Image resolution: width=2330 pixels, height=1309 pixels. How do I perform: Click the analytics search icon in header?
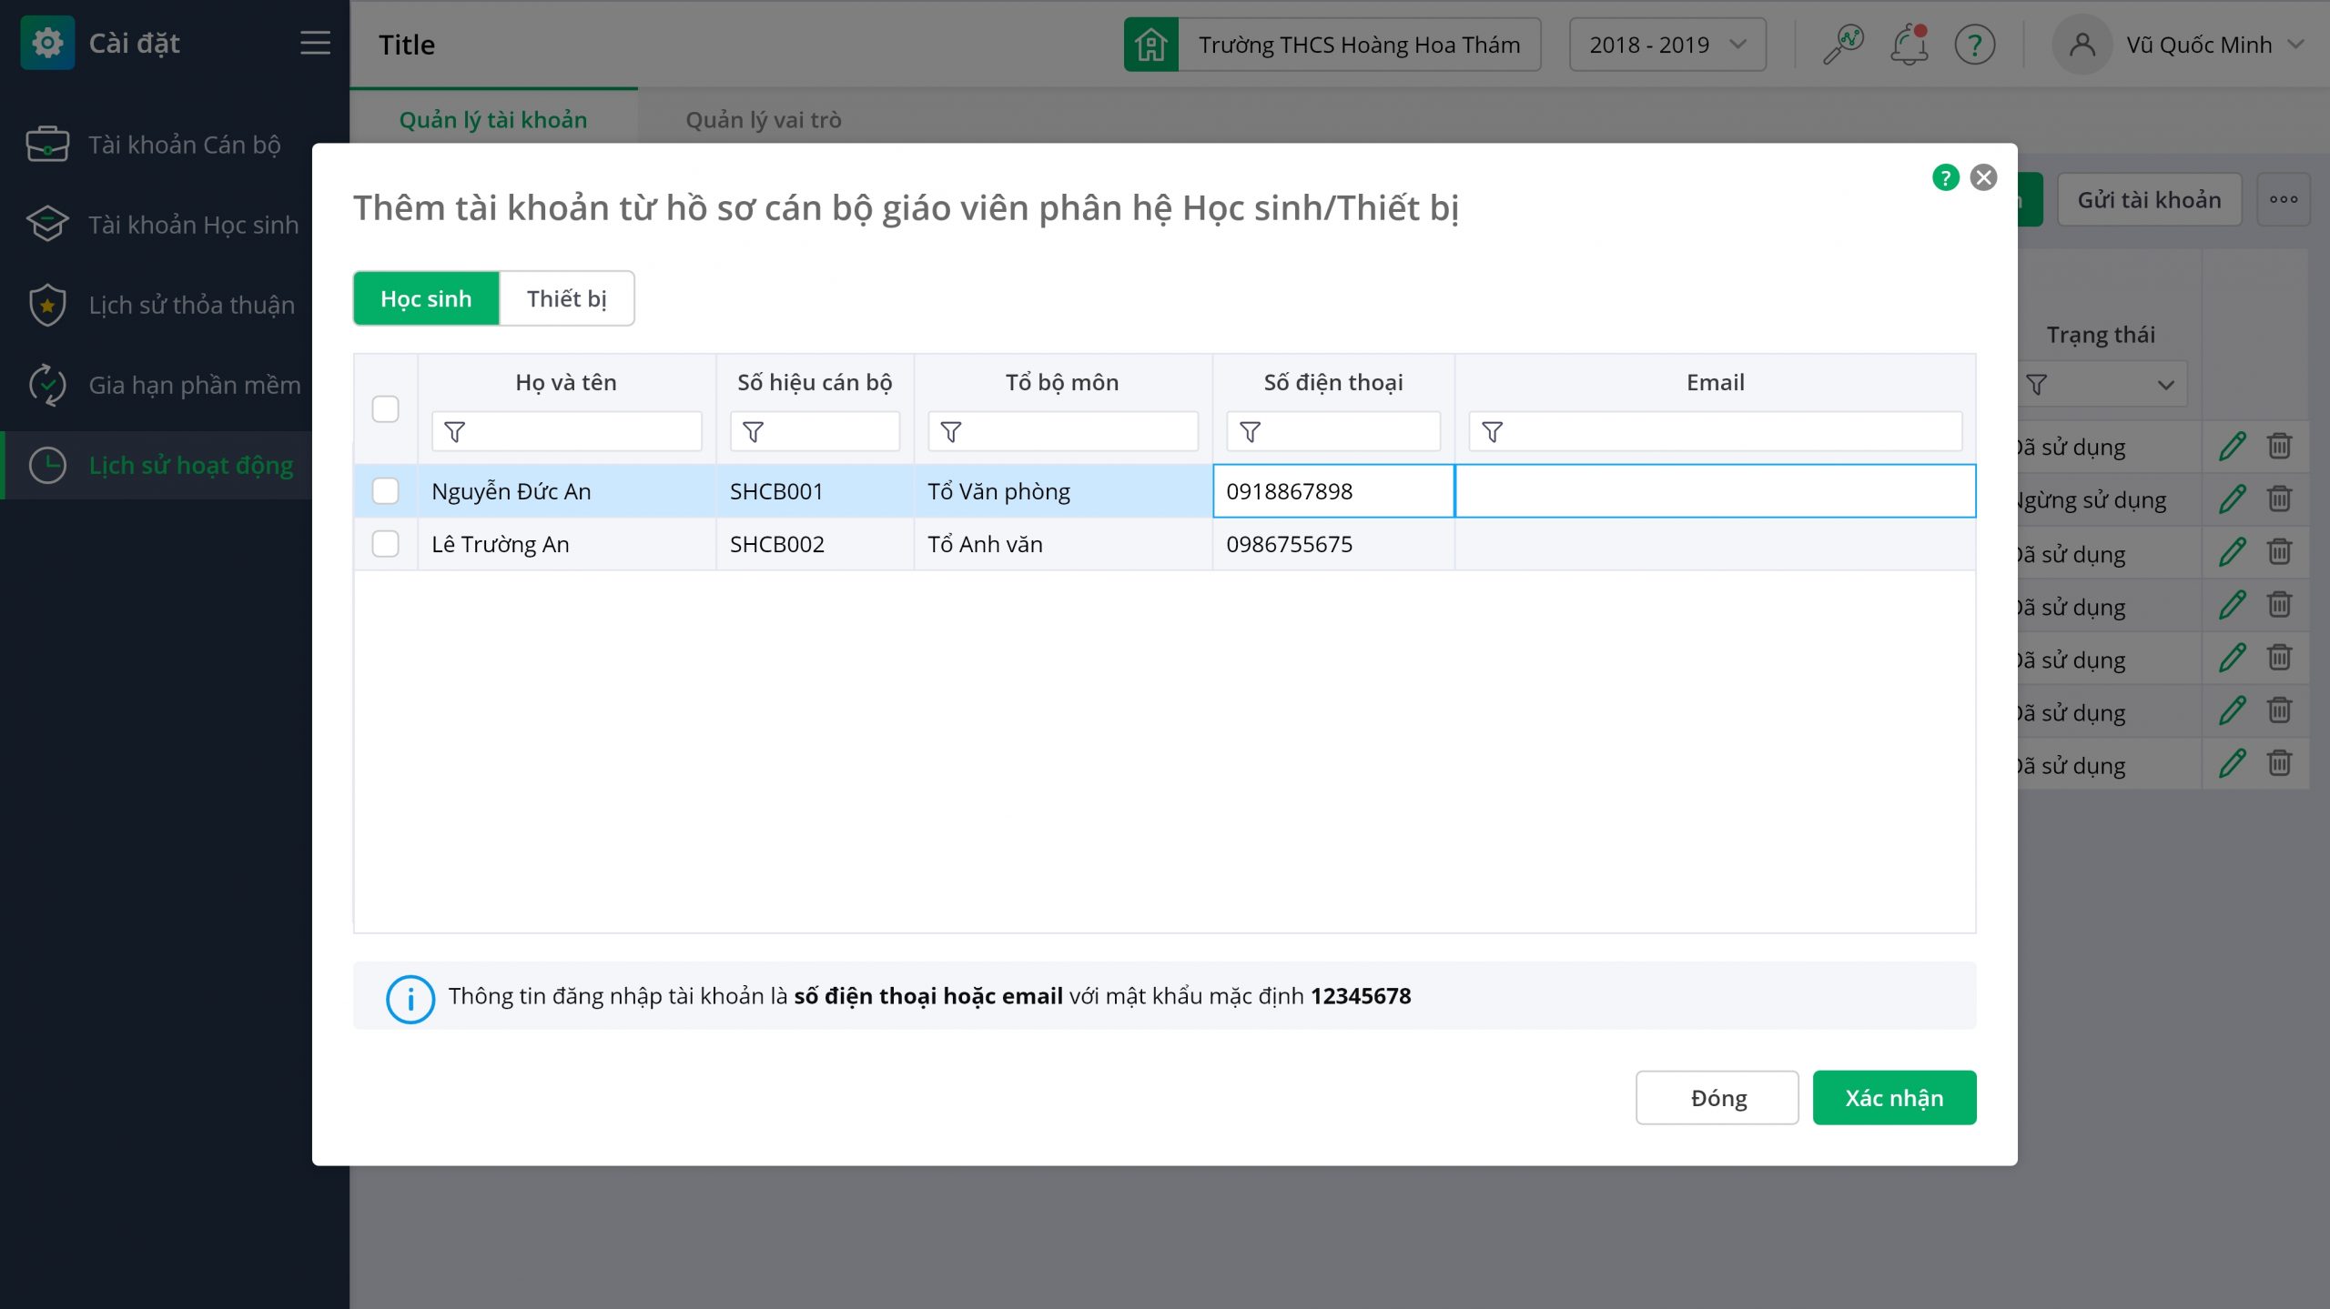1843,45
